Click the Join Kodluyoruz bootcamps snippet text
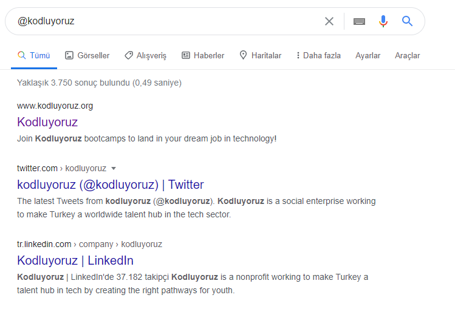The image size is (455, 309). tap(146, 138)
